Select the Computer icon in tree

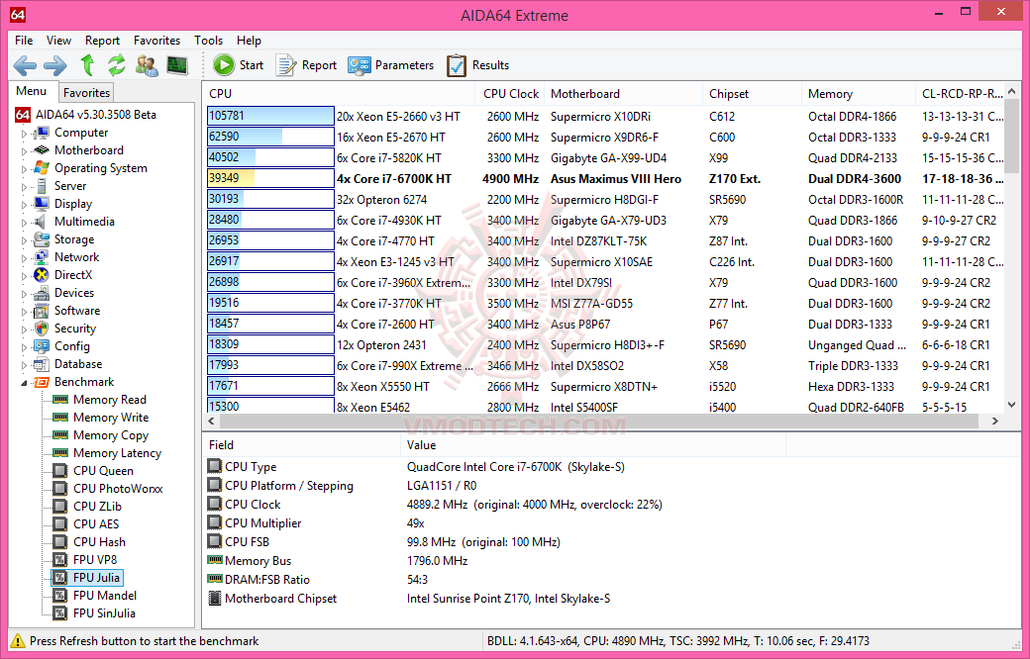pos(42,133)
